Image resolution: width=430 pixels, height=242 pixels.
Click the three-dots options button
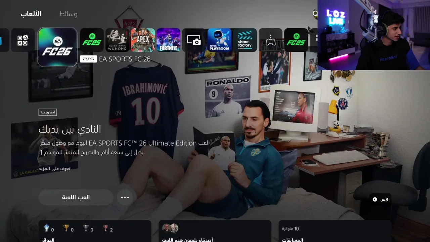pyautogui.click(x=125, y=197)
